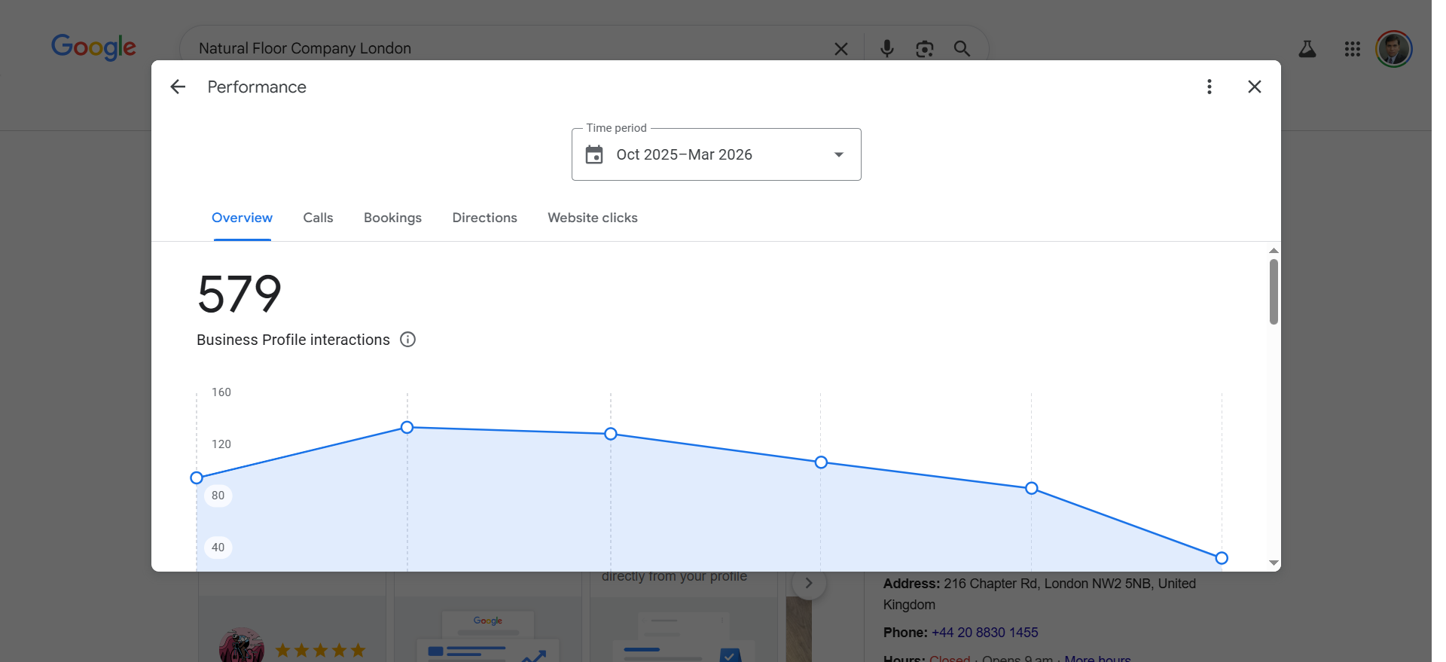Click the scrollbar down arrow

[x=1274, y=563]
